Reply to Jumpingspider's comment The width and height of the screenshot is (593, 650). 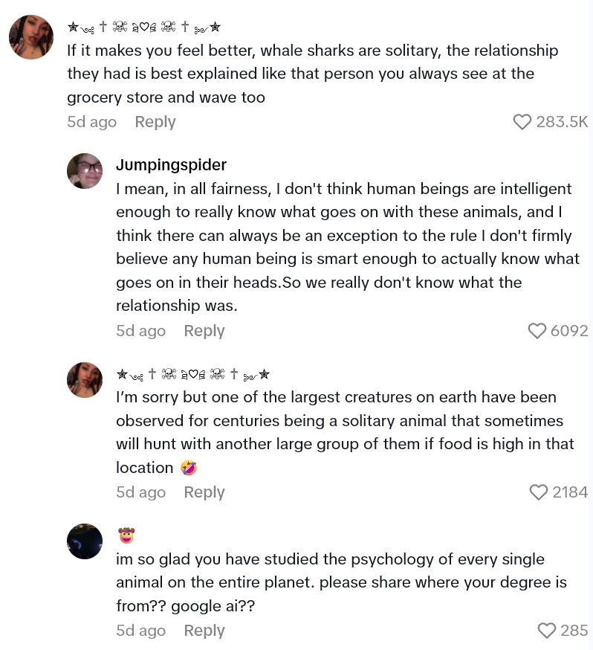204,331
